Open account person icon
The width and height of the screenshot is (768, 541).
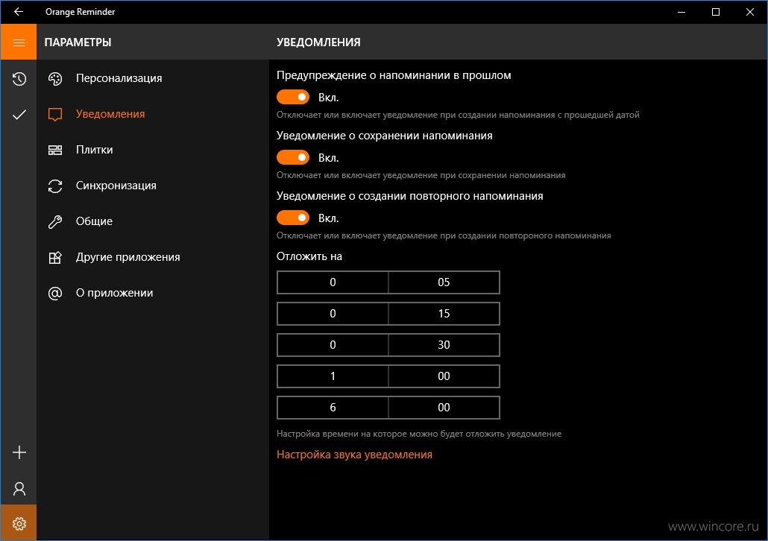(x=19, y=489)
